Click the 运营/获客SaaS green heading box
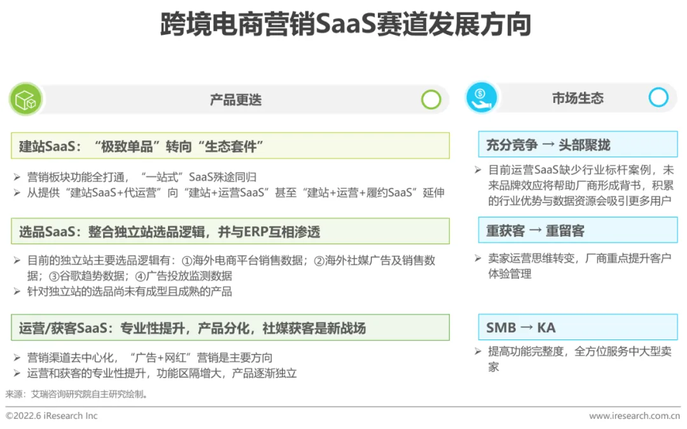Viewport: 687px width, 429px height. (230, 327)
